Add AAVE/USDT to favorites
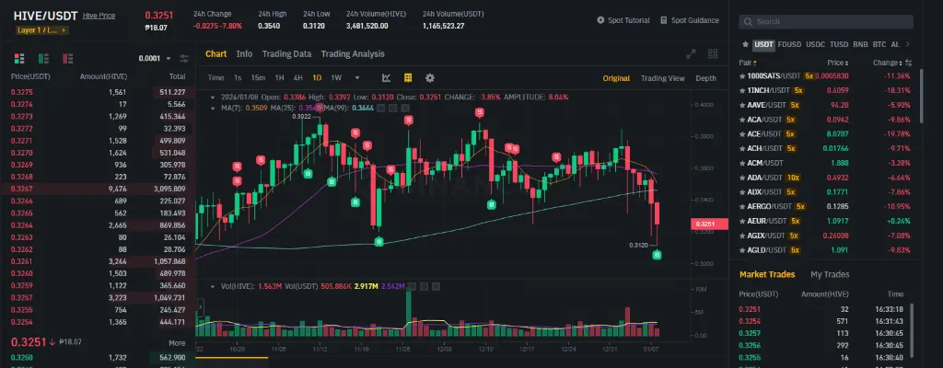The width and height of the screenshot is (943, 368). click(742, 105)
